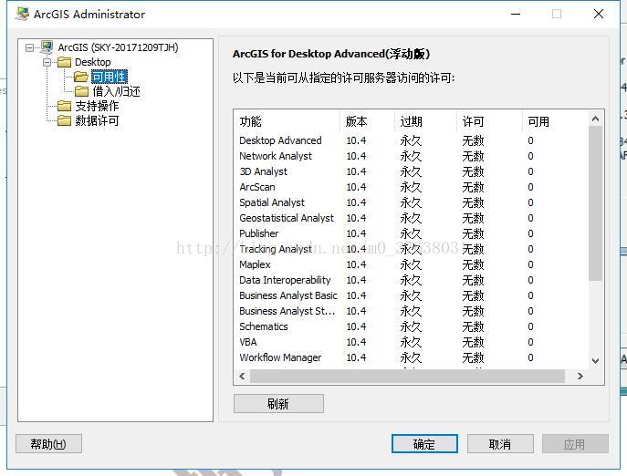The height and width of the screenshot is (476, 627).
Task: Click the open folder icon beside 可用性
Action: (81, 77)
